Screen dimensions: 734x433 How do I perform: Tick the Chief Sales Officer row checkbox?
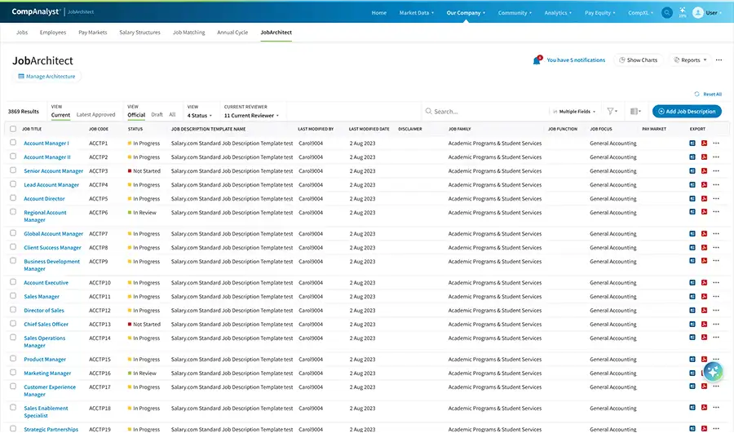(13, 323)
